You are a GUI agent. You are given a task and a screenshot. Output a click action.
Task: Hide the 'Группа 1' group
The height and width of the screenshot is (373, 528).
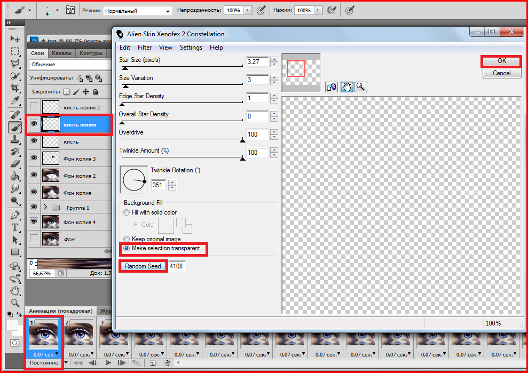click(34, 207)
